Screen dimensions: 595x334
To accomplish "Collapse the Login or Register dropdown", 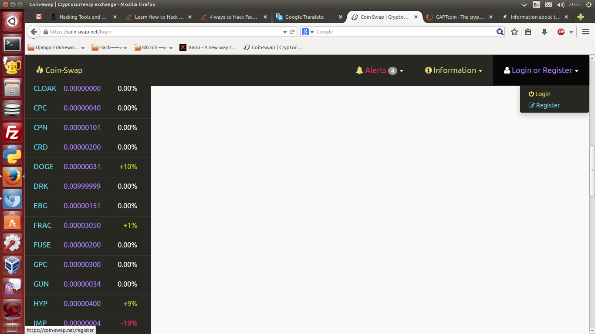I will [541, 70].
